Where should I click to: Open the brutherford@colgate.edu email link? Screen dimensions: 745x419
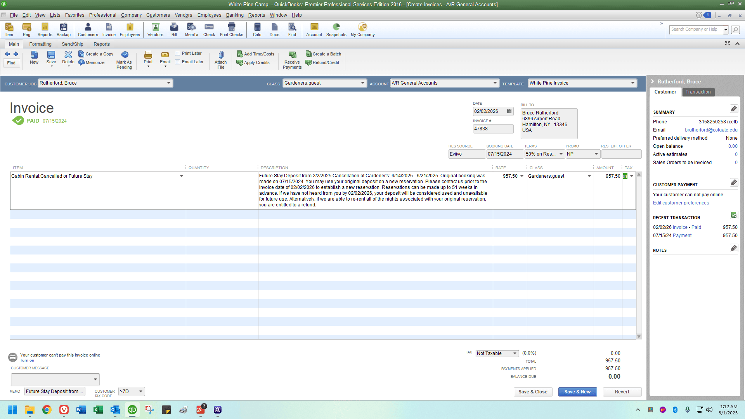coord(711,130)
